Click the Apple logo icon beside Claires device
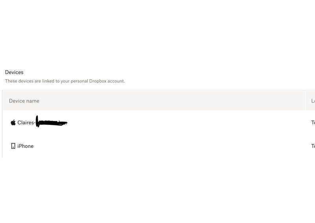The height and width of the screenshot is (223, 315). [13, 123]
